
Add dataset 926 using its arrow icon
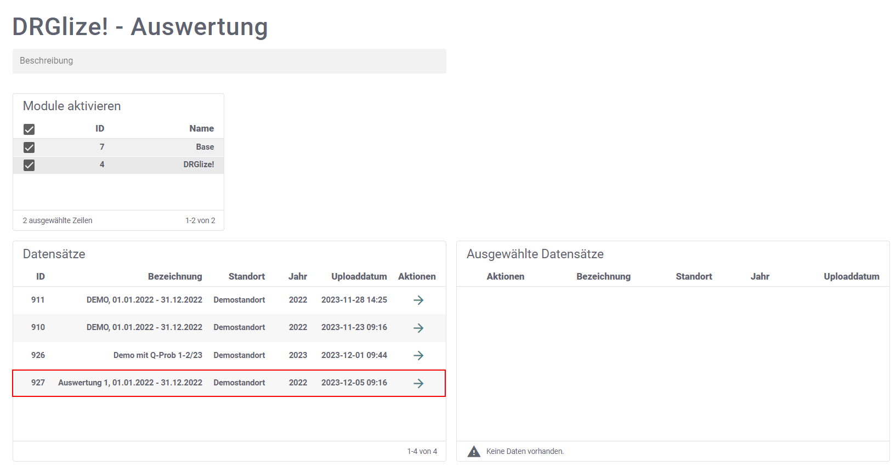[418, 355]
